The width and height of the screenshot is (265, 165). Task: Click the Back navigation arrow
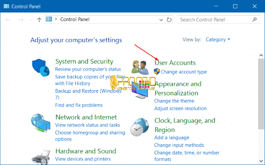coord(8,20)
